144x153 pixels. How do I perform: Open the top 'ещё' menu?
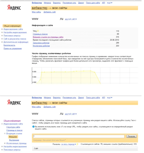(x=109, y=3)
